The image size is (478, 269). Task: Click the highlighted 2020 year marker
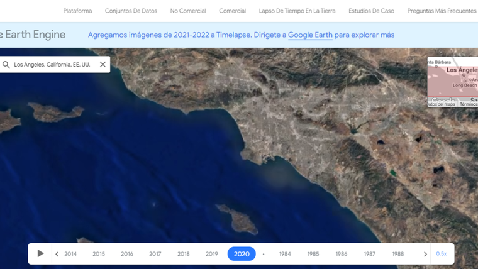pos(242,254)
